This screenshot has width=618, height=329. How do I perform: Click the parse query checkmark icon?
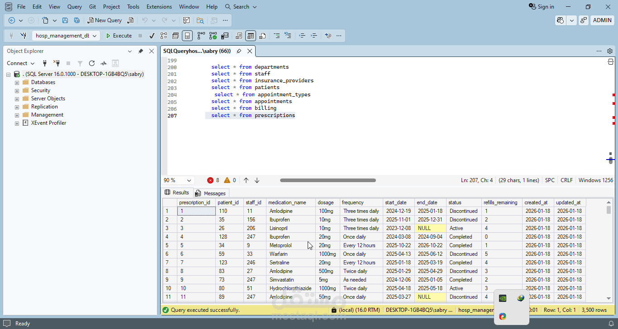coord(152,36)
